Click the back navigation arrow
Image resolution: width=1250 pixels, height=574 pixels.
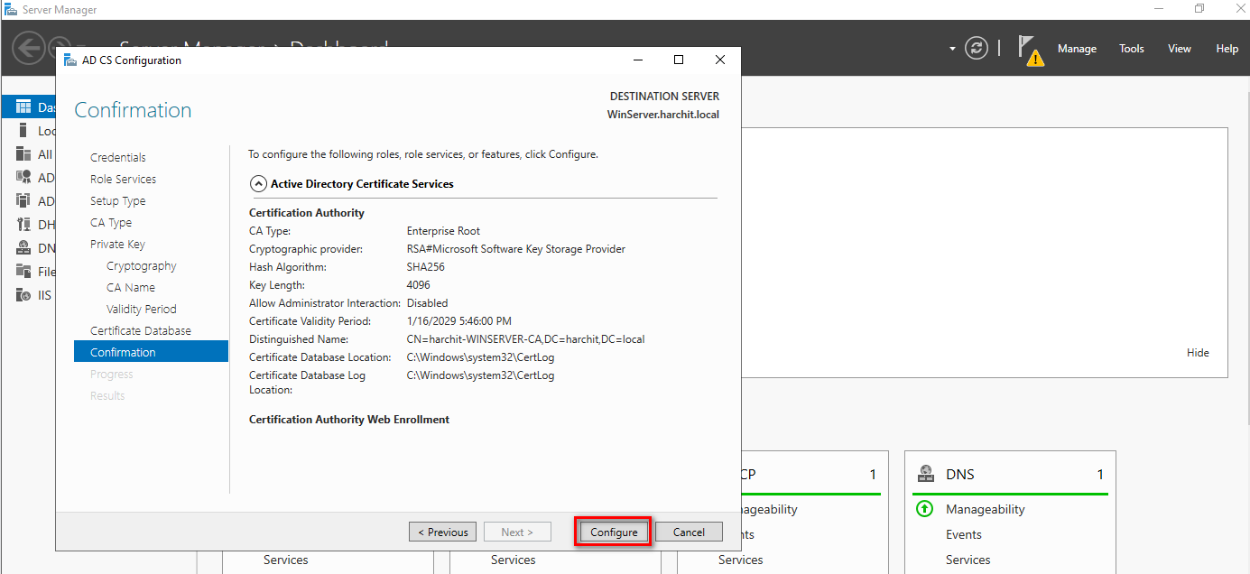click(28, 48)
